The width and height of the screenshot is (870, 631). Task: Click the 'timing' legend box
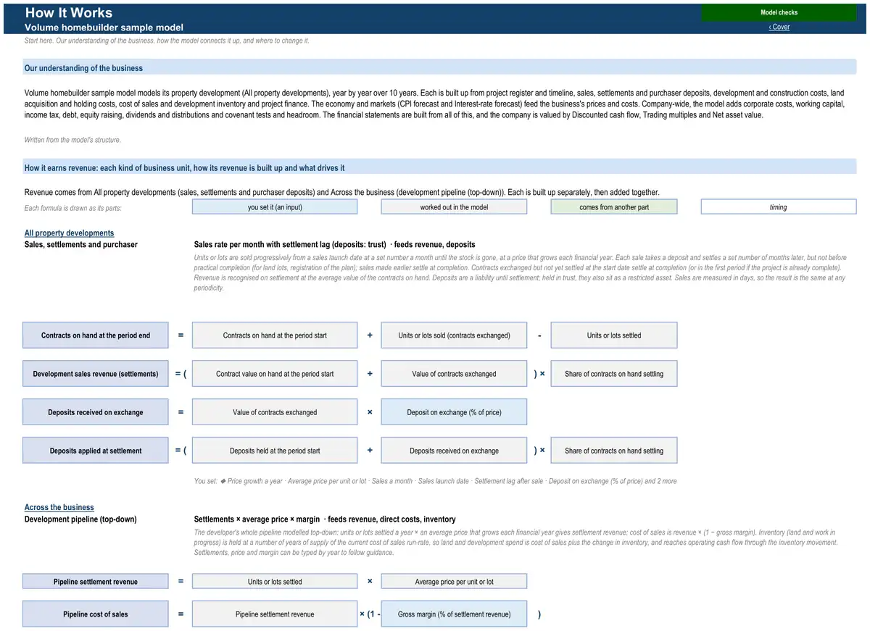point(779,207)
